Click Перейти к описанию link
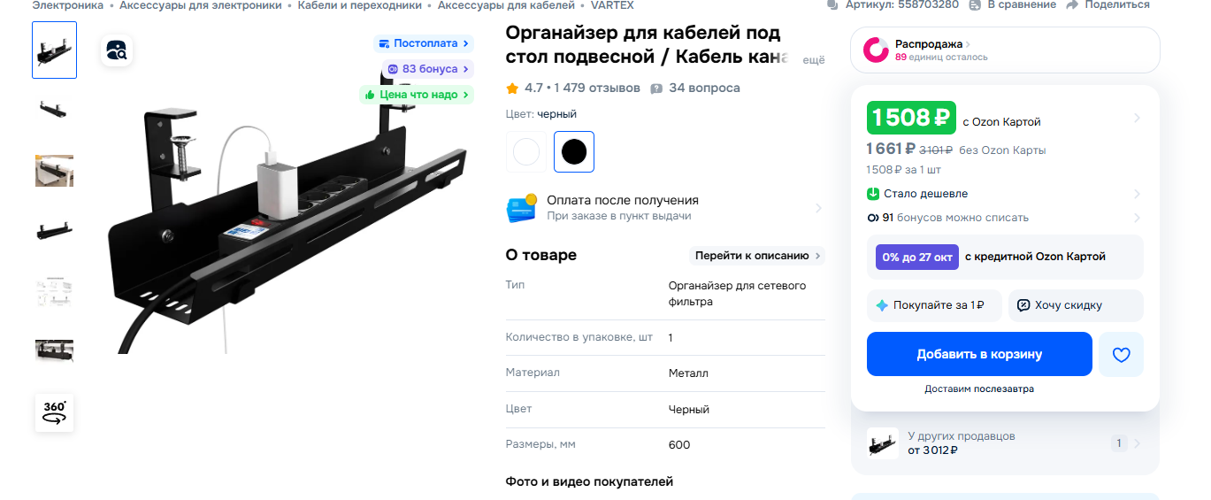Viewport: 1211px width, 500px height. [757, 256]
